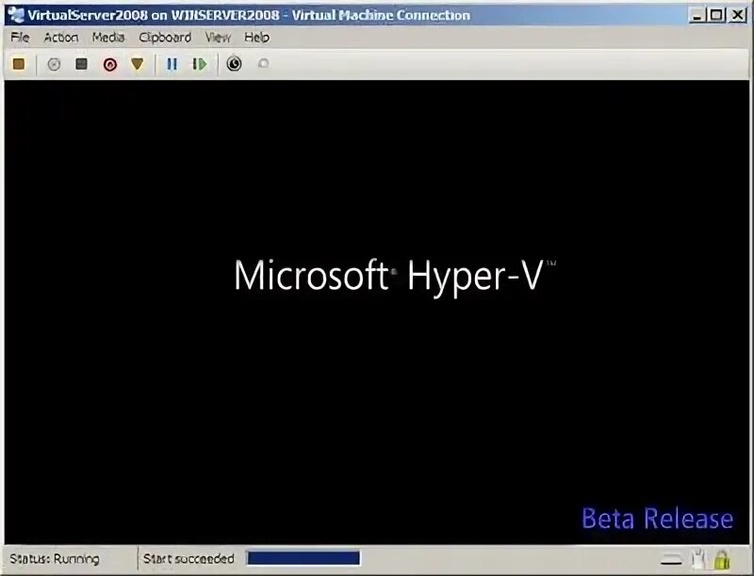Save the VM state using orange shield icon

[x=138, y=64]
